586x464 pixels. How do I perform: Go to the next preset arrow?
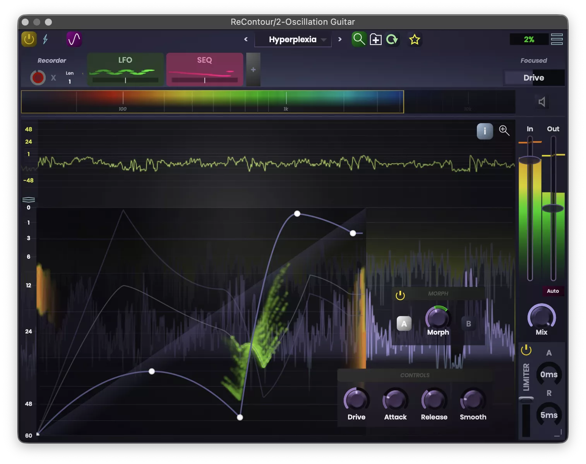pyautogui.click(x=340, y=39)
